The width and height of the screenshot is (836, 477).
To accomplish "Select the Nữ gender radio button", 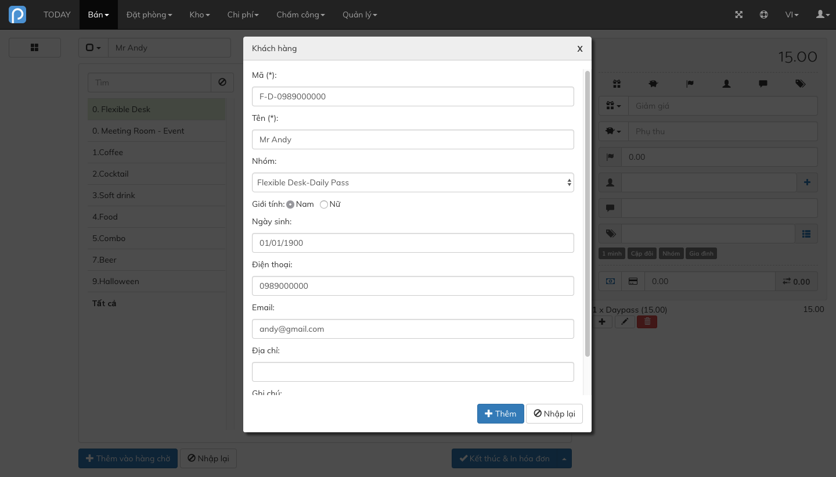I will pos(324,205).
